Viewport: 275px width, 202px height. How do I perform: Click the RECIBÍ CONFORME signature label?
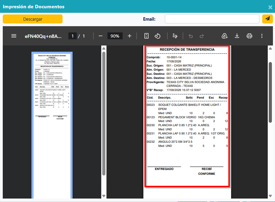click(x=207, y=171)
